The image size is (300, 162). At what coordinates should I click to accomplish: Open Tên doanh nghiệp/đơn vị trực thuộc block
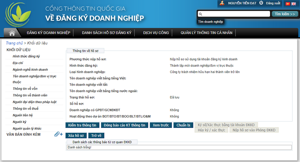pyautogui.click(x=34, y=79)
